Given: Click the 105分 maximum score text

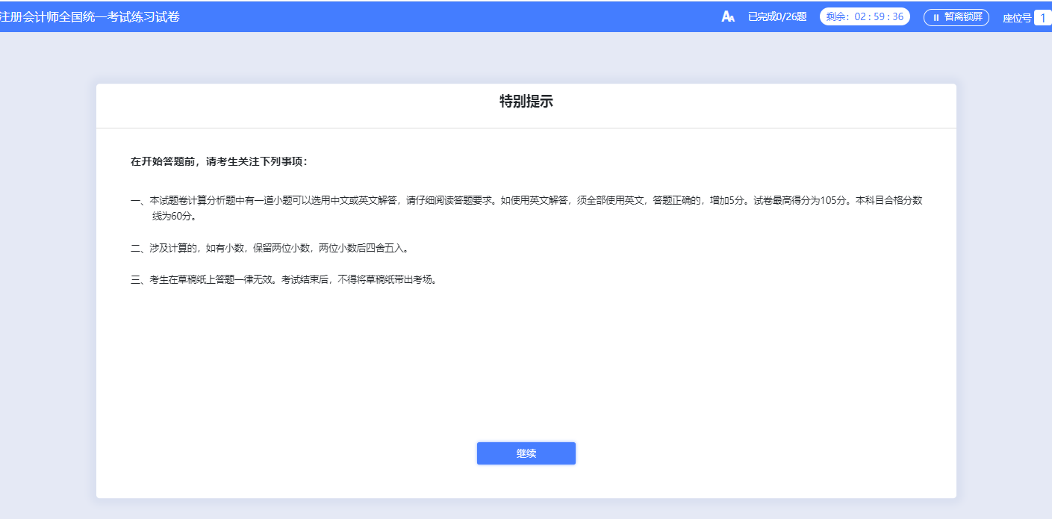Looking at the screenshot, I should 833,200.
